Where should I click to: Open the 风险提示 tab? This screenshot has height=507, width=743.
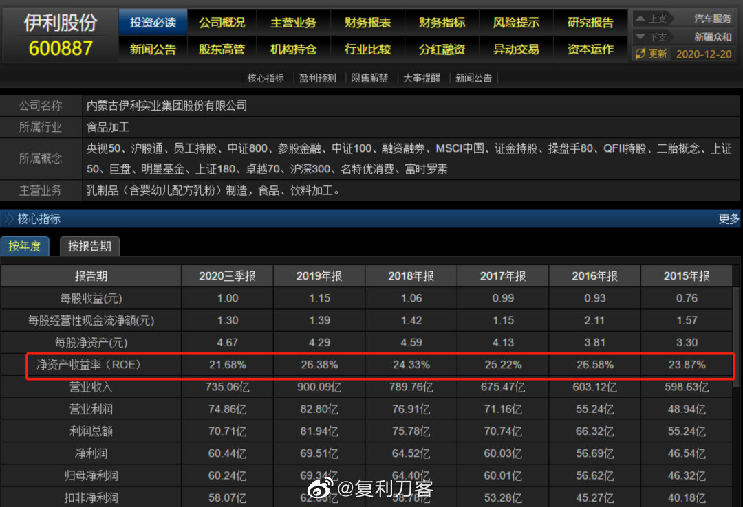coord(516,22)
